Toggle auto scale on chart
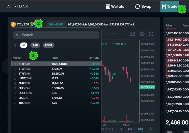189x133 pixels. pyautogui.click(x=140, y=129)
